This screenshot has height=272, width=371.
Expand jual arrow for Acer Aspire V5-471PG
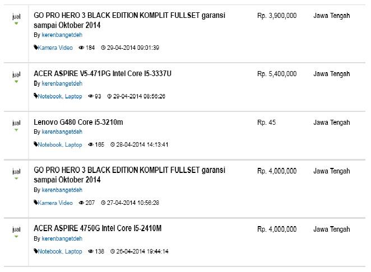[16, 82]
